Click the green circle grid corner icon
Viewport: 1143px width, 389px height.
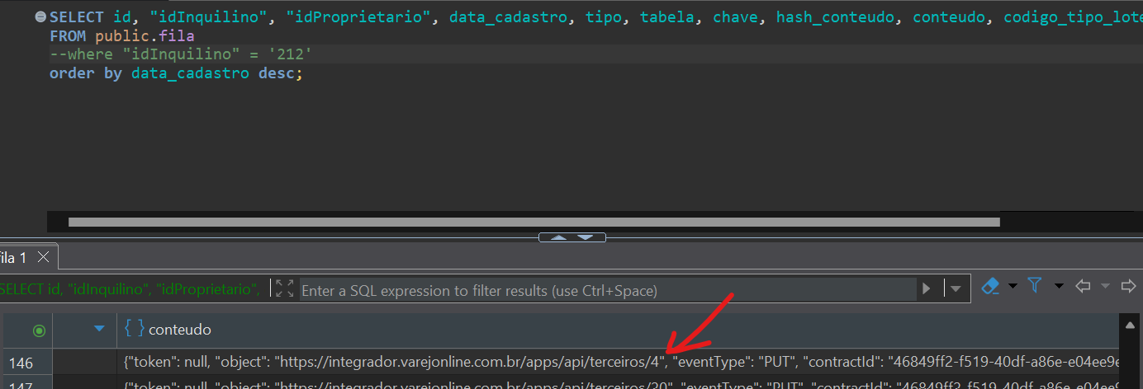click(x=38, y=330)
